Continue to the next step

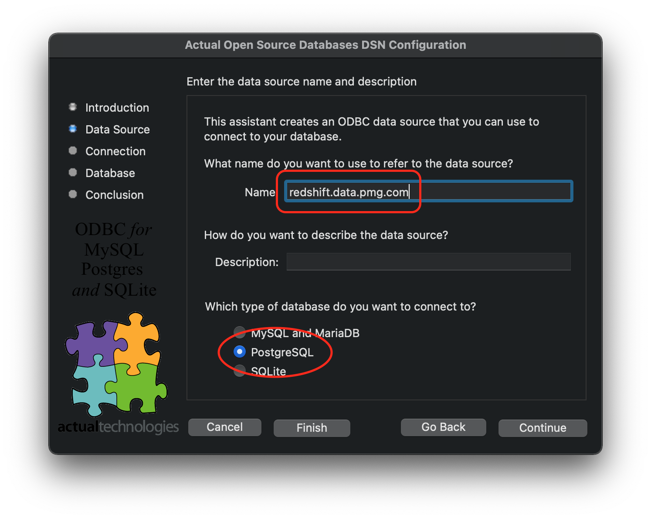[543, 428]
